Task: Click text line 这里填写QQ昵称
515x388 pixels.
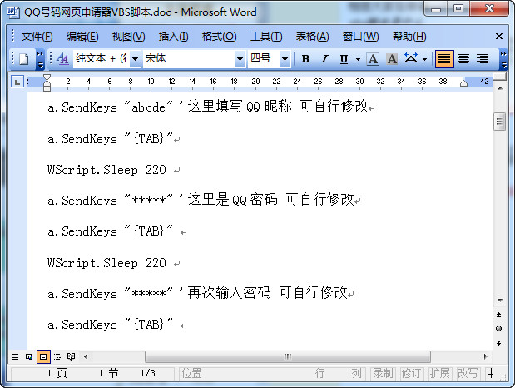Action: point(240,107)
